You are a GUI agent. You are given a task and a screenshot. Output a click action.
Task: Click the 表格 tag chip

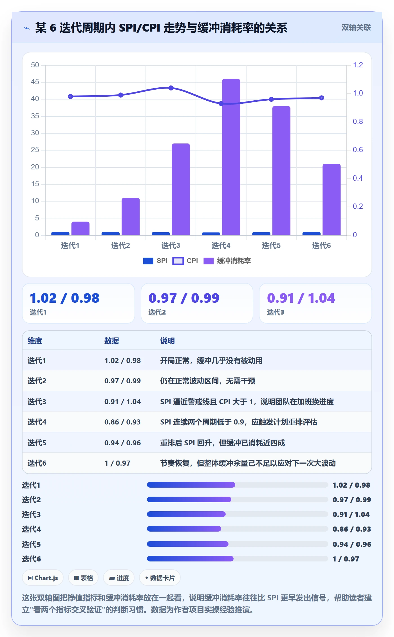tap(83, 578)
